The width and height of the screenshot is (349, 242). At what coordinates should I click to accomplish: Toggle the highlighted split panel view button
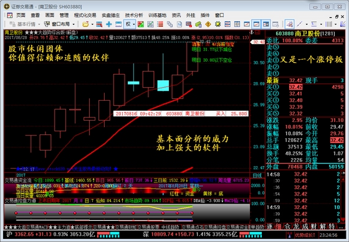click(x=265, y=24)
